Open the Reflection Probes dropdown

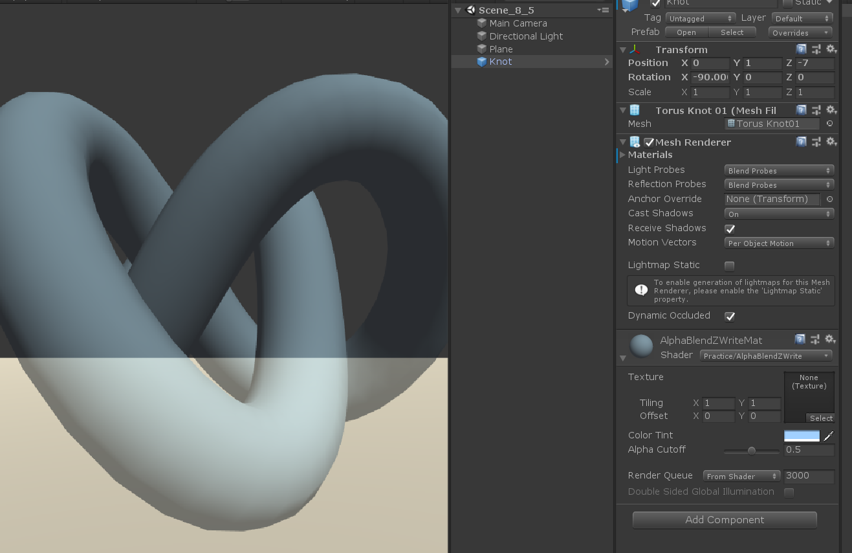[x=779, y=185]
